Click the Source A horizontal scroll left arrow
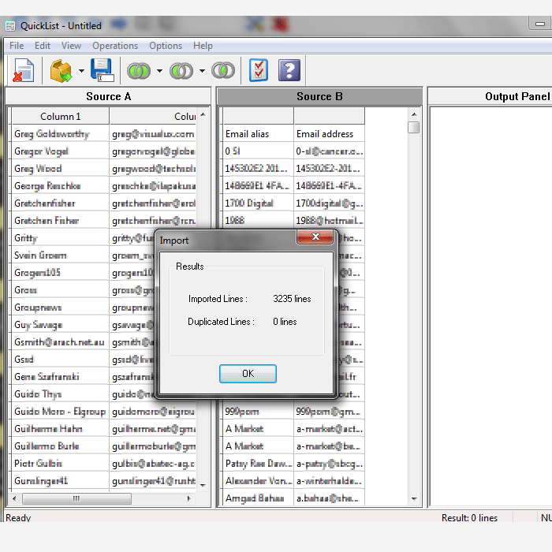The width and height of the screenshot is (552, 552). click(14, 498)
